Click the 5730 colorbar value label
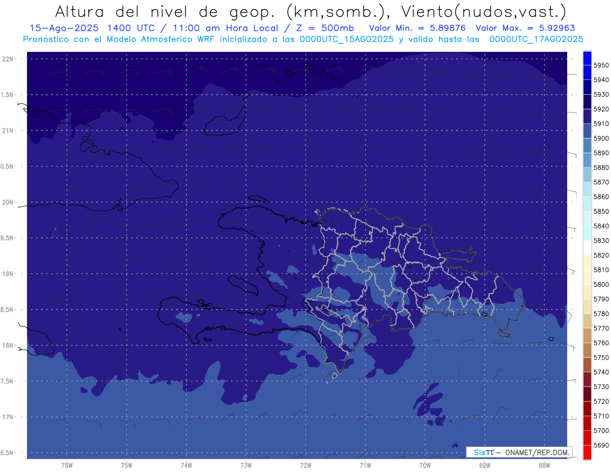Image resolution: width=611 pixels, height=472 pixels. point(601,387)
